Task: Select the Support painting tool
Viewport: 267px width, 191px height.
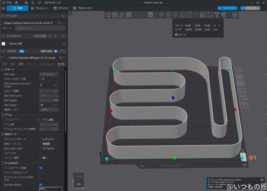Action: pos(203,15)
